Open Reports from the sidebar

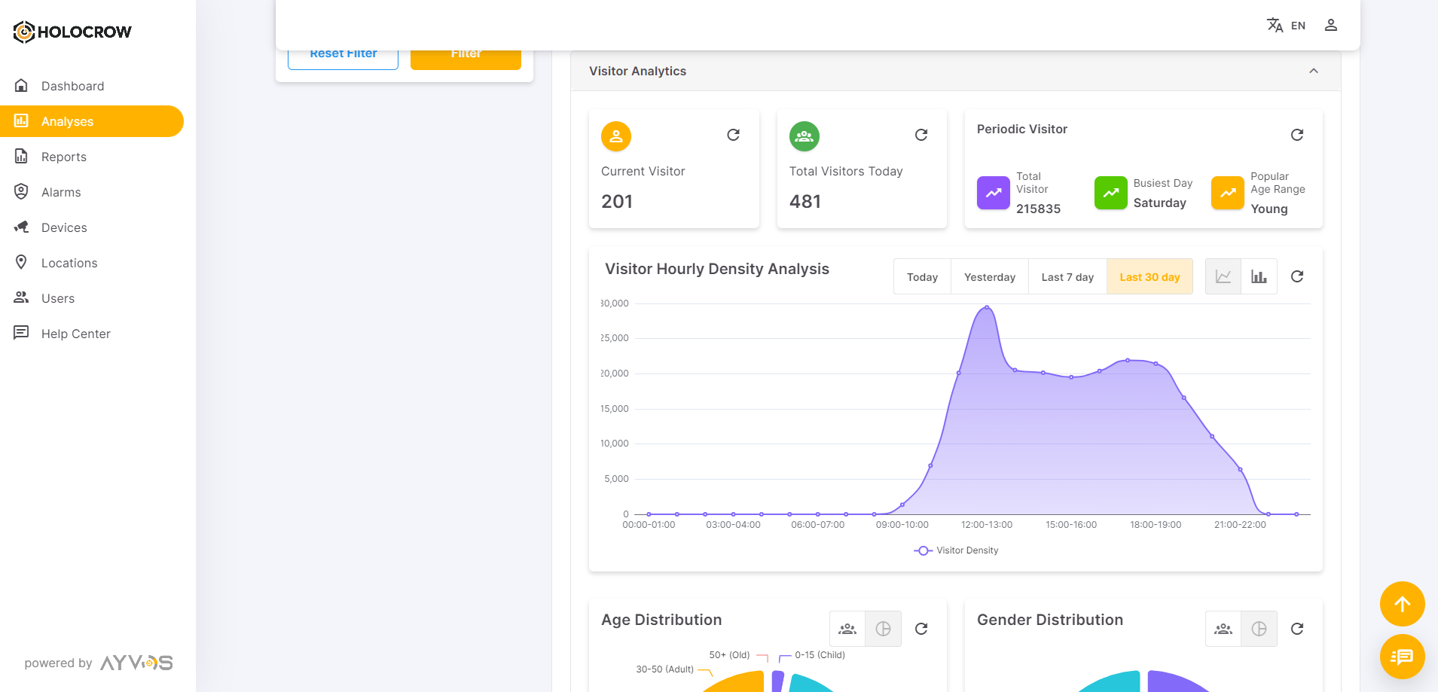(x=64, y=157)
